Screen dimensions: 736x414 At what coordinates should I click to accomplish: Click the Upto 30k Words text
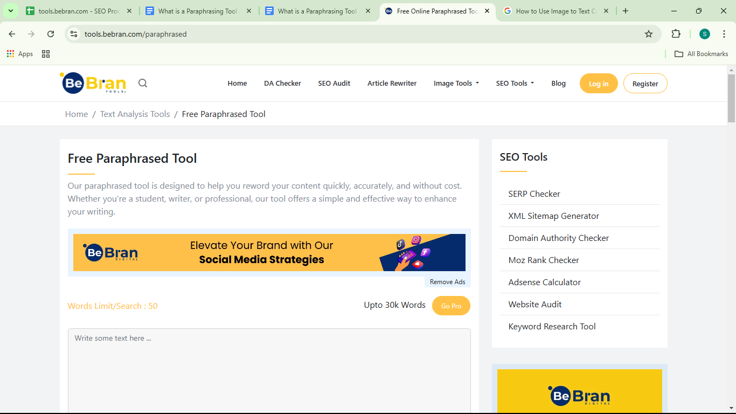pos(395,305)
